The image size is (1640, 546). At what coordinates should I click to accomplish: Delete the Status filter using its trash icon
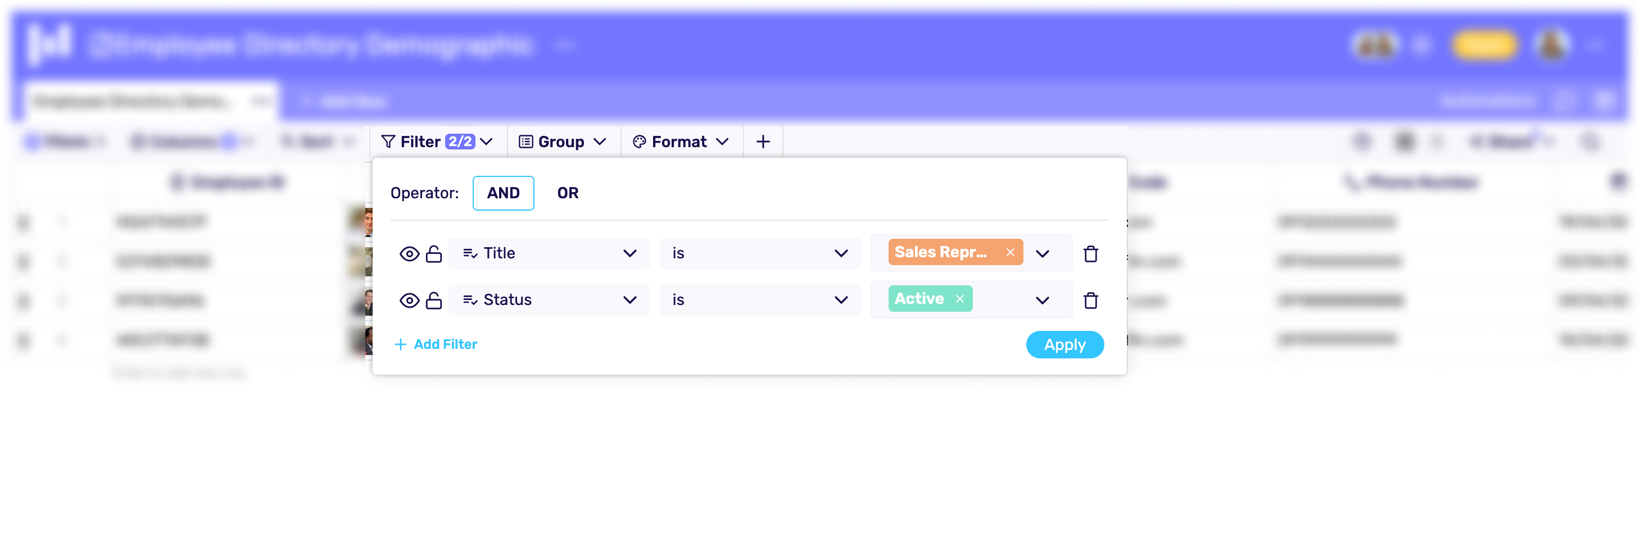click(1091, 300)
